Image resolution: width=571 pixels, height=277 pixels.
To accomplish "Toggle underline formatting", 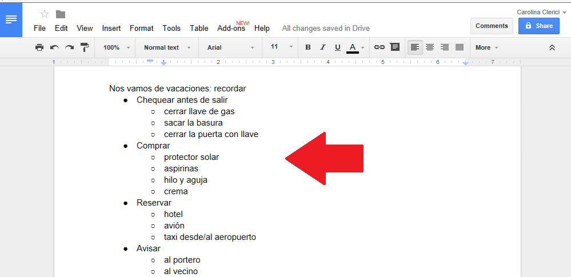I will point(338,47).
